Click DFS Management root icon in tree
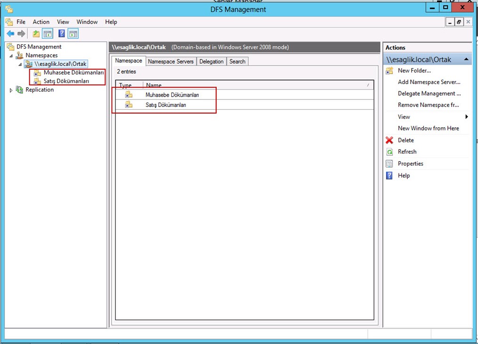Screen dimensions: 478x344 (11, 47)
